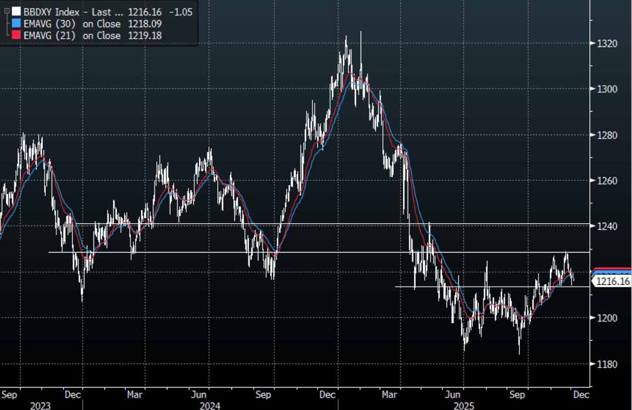Click the 1218.09 value in the legend
The image size is (632, 410).
143,23
